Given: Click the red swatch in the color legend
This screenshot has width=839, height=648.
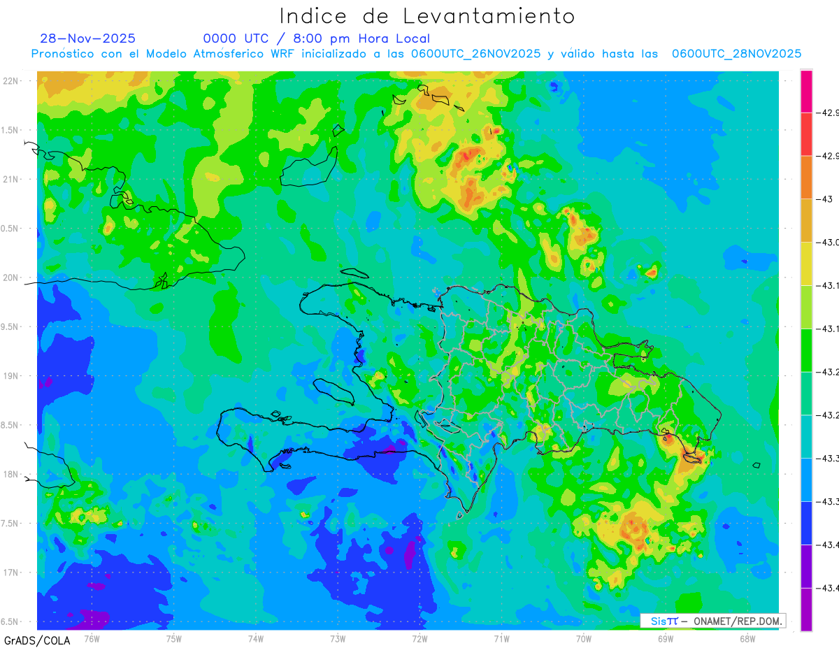Looking at the screenshot, I should click(x=806, y=134).
